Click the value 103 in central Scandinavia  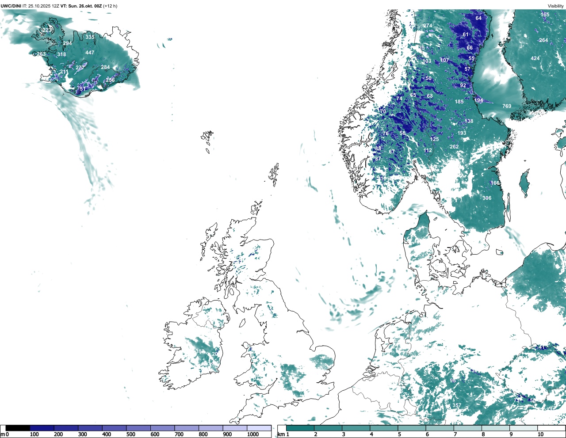coord(427,61)
